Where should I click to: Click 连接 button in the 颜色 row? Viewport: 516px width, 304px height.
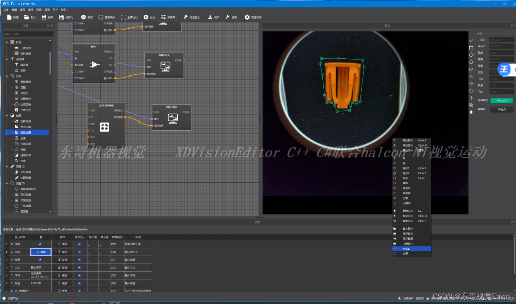(62, 283)
